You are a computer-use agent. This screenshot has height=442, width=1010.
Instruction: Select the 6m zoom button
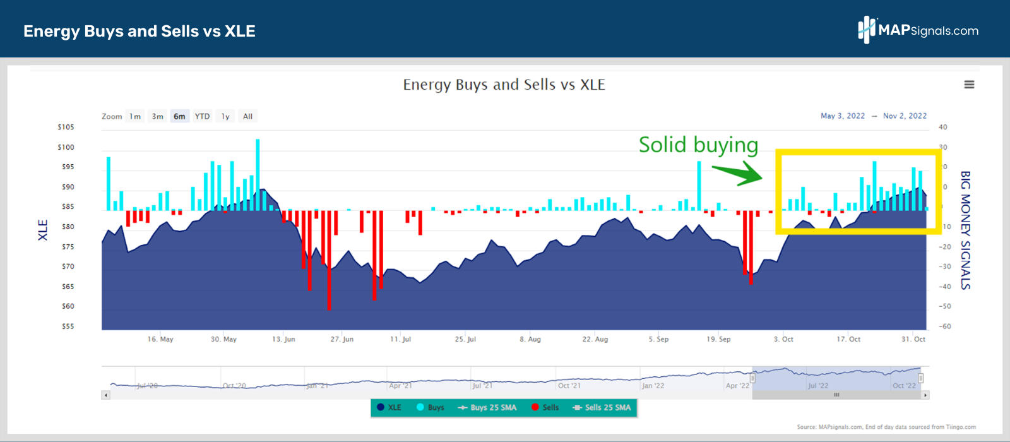pos(180,116)
